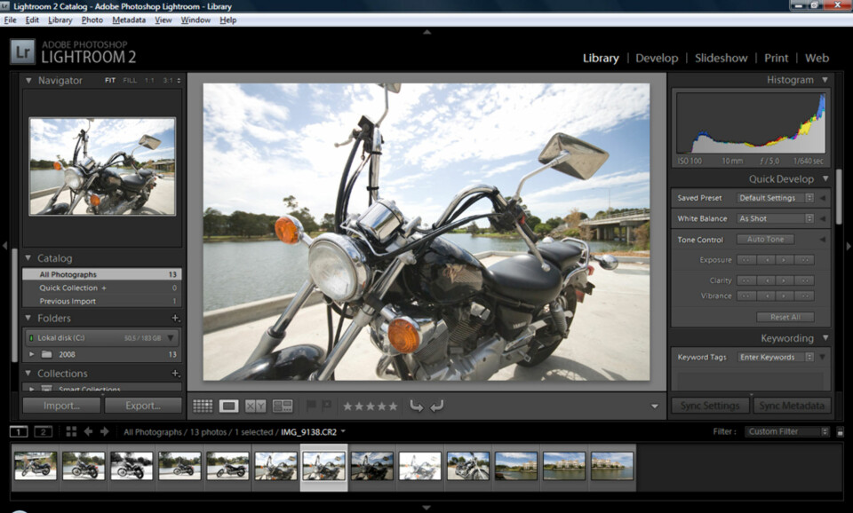Open the White Balance dropdown
The image size is (853, 513).
[775, 218]
